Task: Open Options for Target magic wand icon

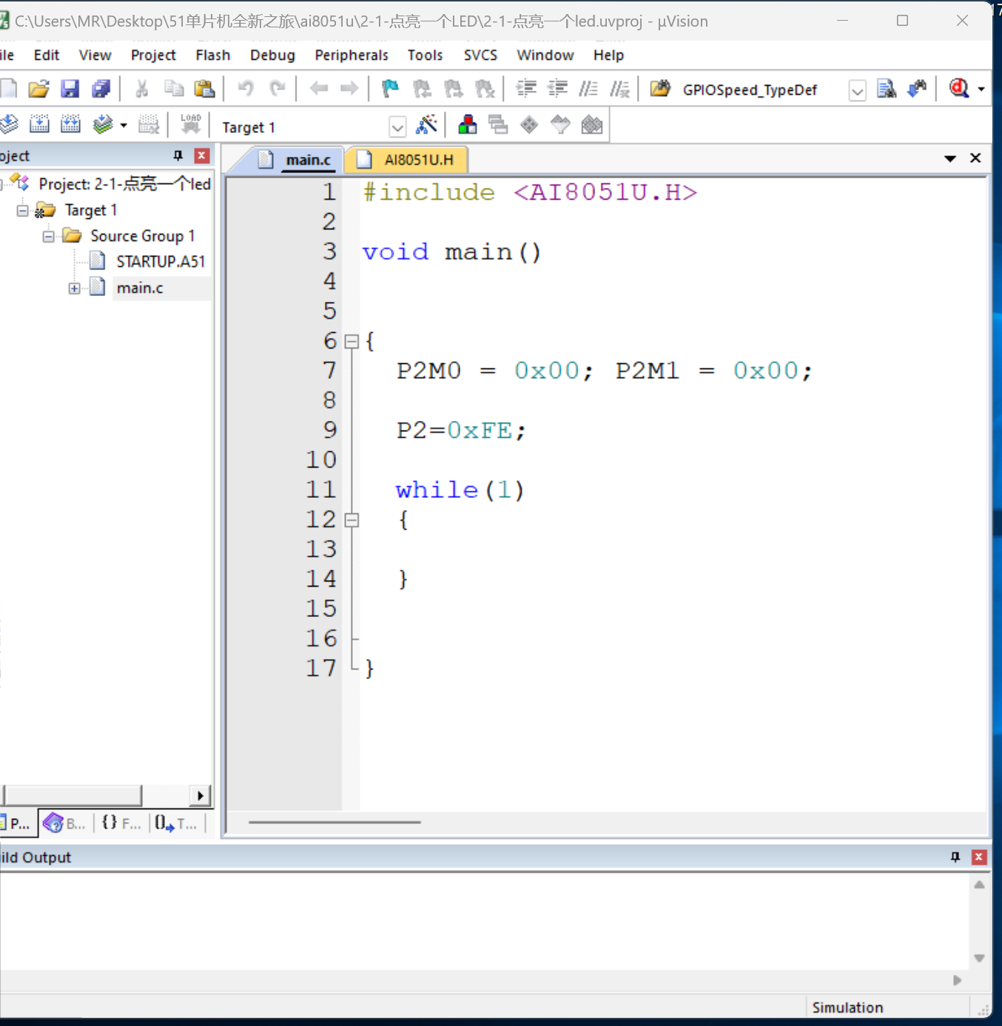Action: point(426,124)
